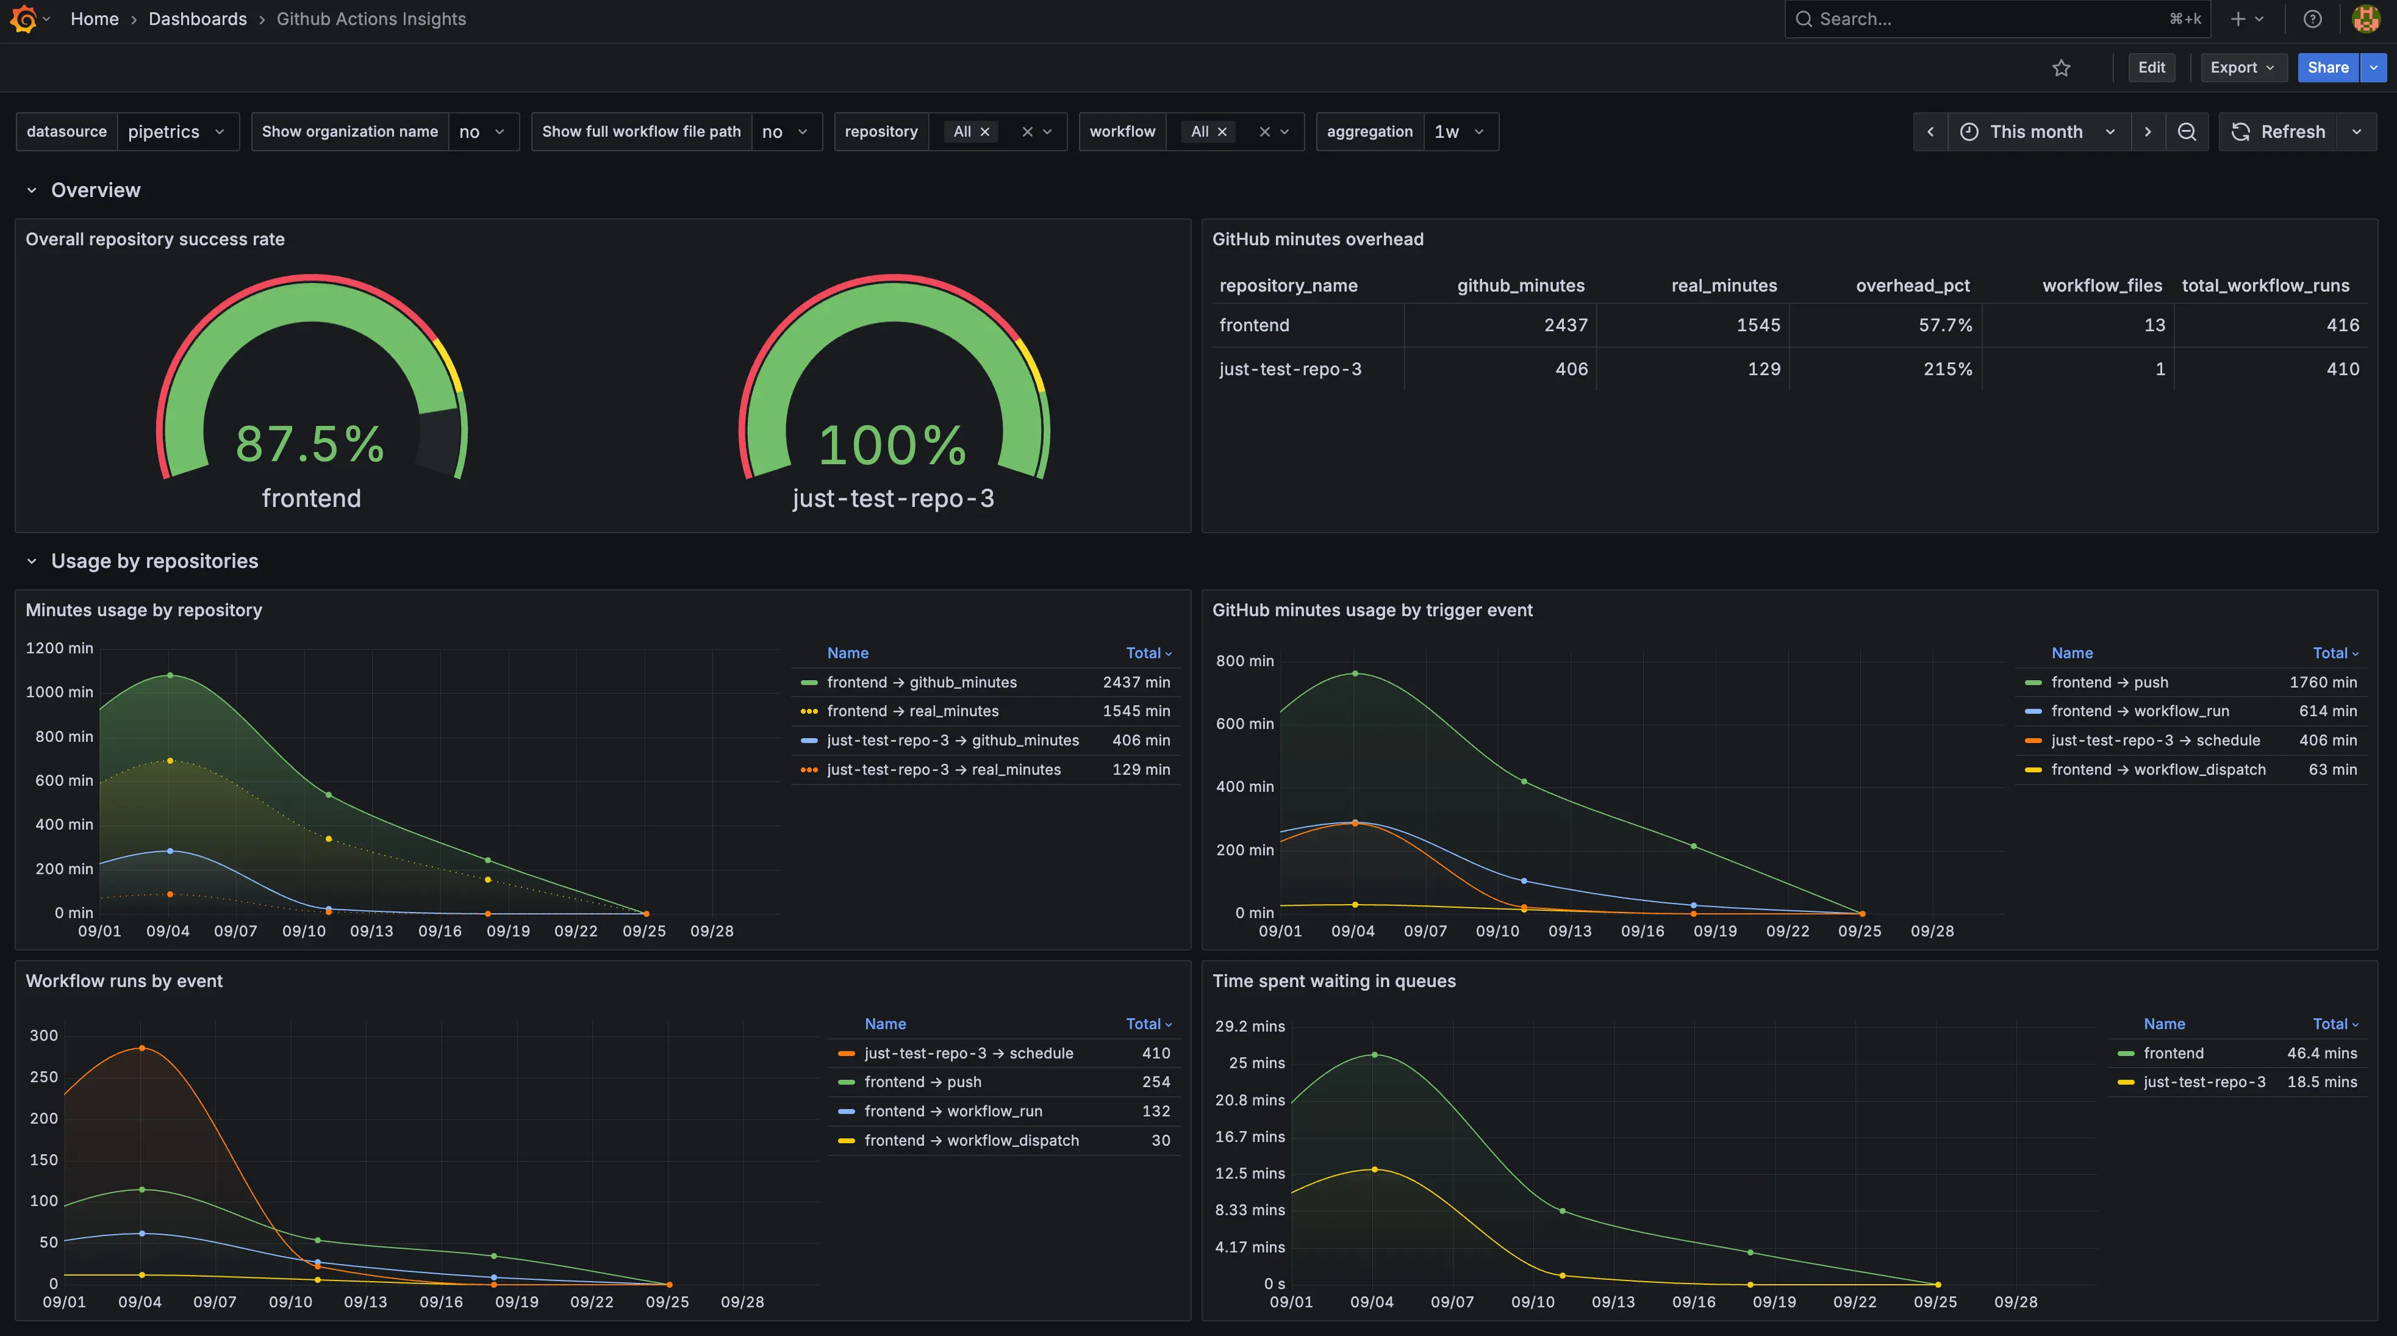The width and height of the screenshot is (2397, 1336).
Task: Open the help icon in the top bar
Action: (x=2313, y=19)
